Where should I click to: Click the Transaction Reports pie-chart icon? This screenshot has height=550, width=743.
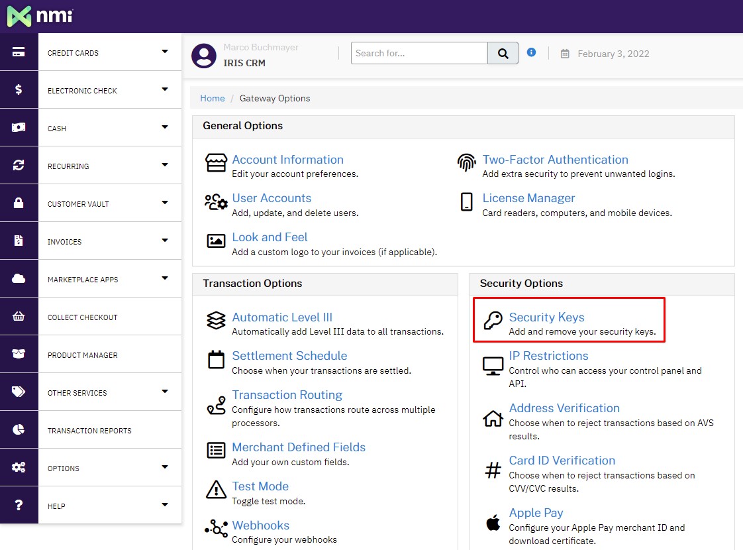pyautogui.click(x=19, y=429)
